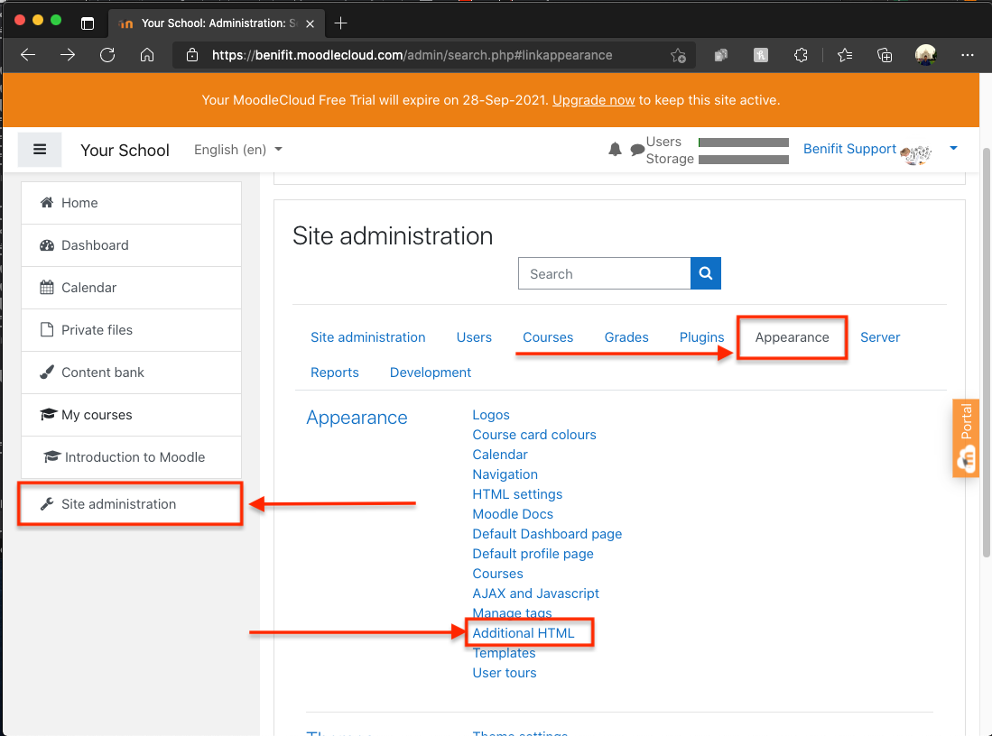Viewport: 992px width, 736px height.
Task: Open the browser extensions puzzle icon
Action: 801,55
